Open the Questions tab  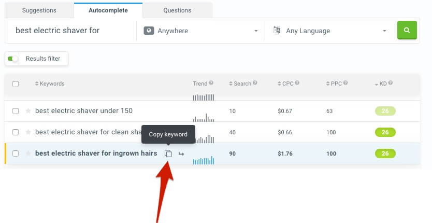[177, 10]
